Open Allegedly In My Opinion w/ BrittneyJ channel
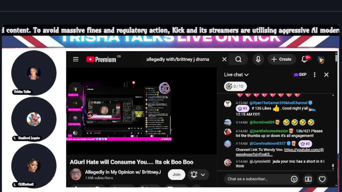This screenshot has height=192, width=342. (x=123, y=172)
